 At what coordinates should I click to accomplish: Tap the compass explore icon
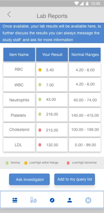point(52,200)
